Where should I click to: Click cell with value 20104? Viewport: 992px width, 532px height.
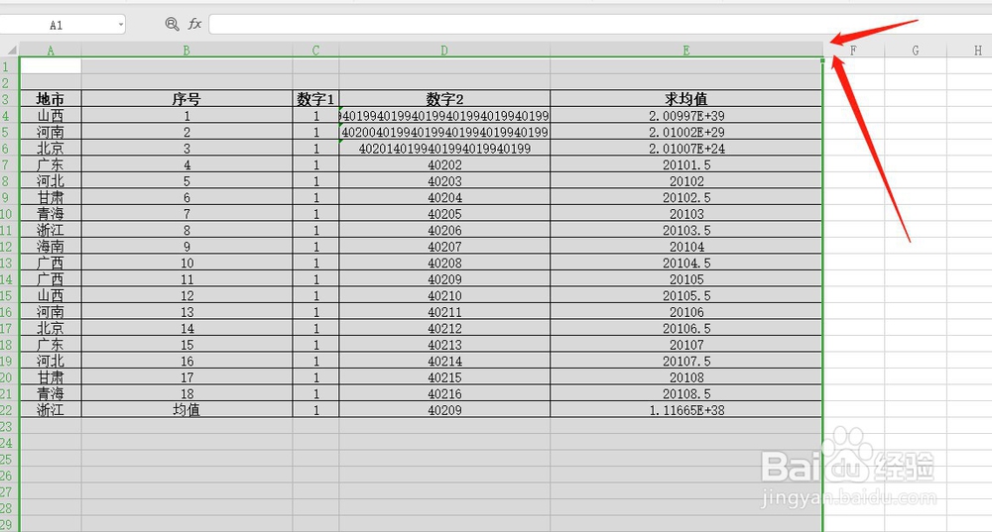[x=686, y=247]
